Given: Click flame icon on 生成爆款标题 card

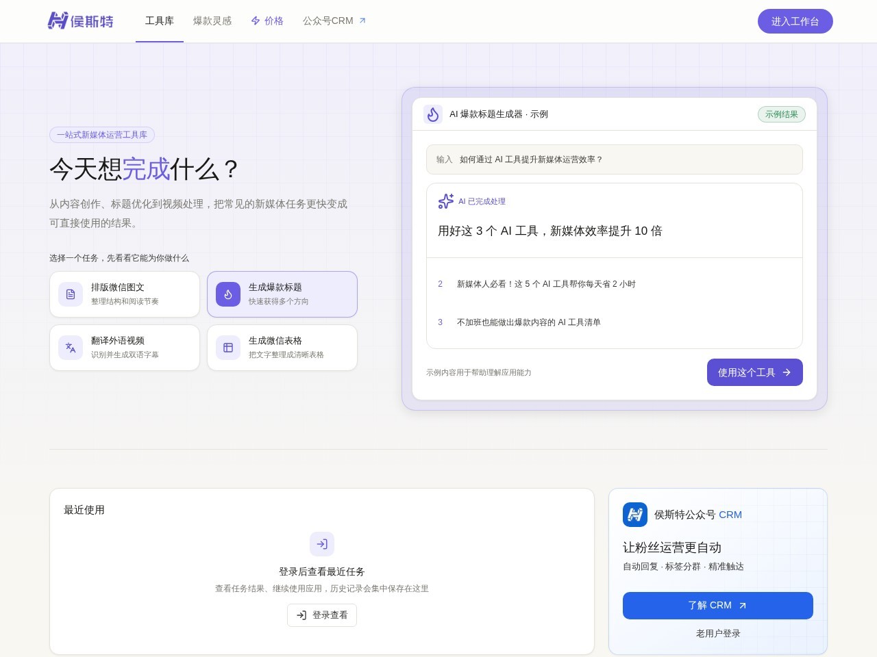Looking at the screenshot, I should tap(228, 294).
